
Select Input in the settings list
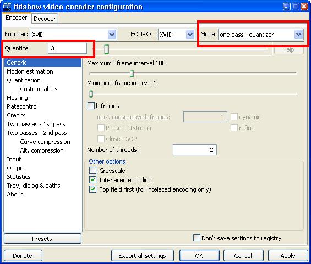click(14, 159)
